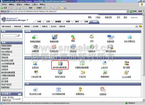This screenshot has height=105, width=145.
Task: Open the 数据库维护 database icon
Action: (x=105, y=72)
